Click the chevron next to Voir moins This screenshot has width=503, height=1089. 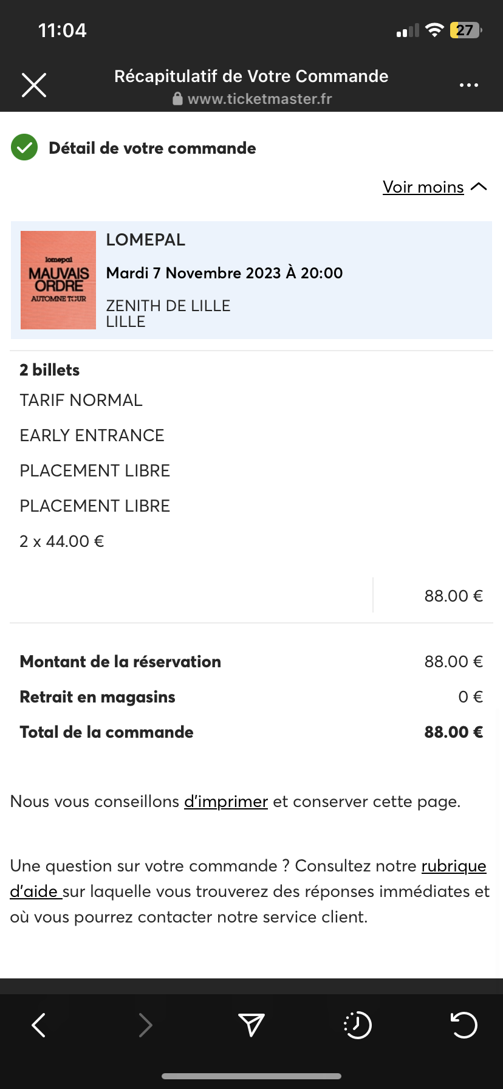click(x=479, y=187)
